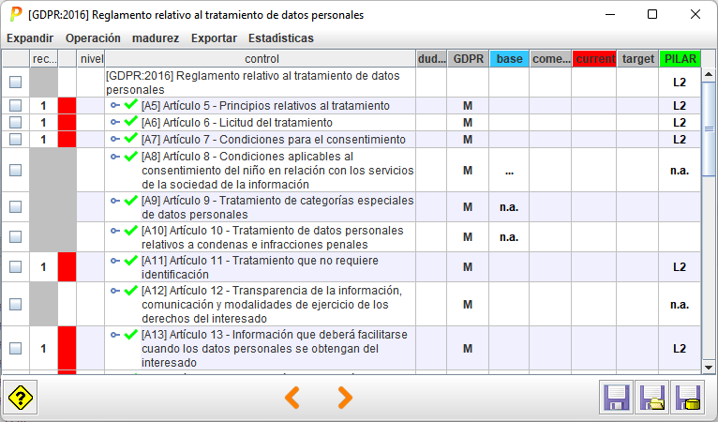The image size is (718, 422).
Task: Click the scroll-up arrow of table scrollbar
Action: pos(709,74)
